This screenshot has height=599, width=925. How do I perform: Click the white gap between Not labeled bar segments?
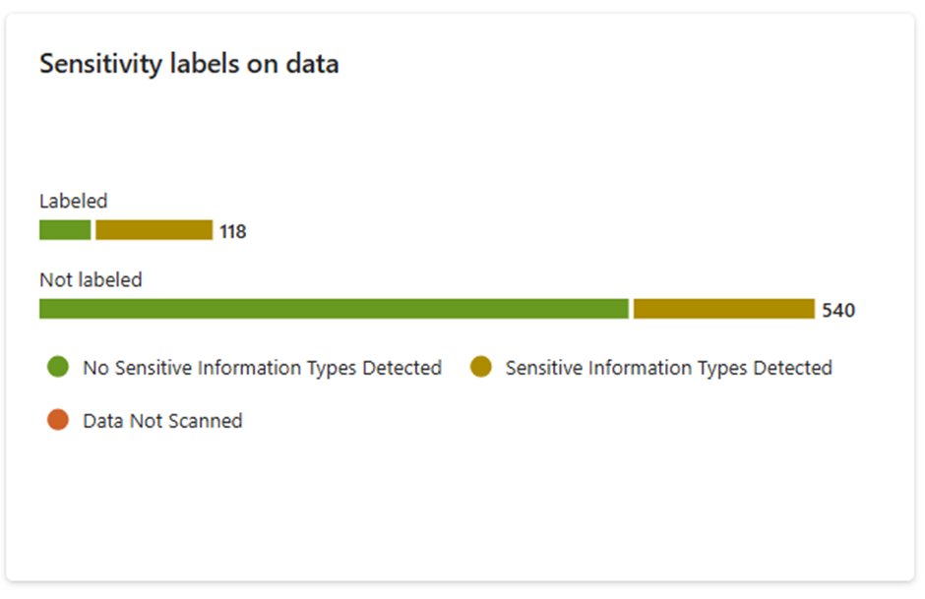631,309
